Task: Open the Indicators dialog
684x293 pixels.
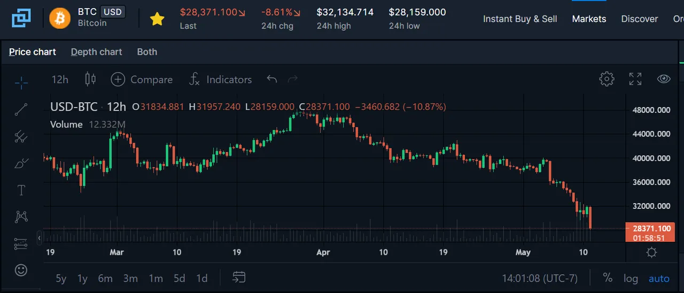Action: point(220,79)
